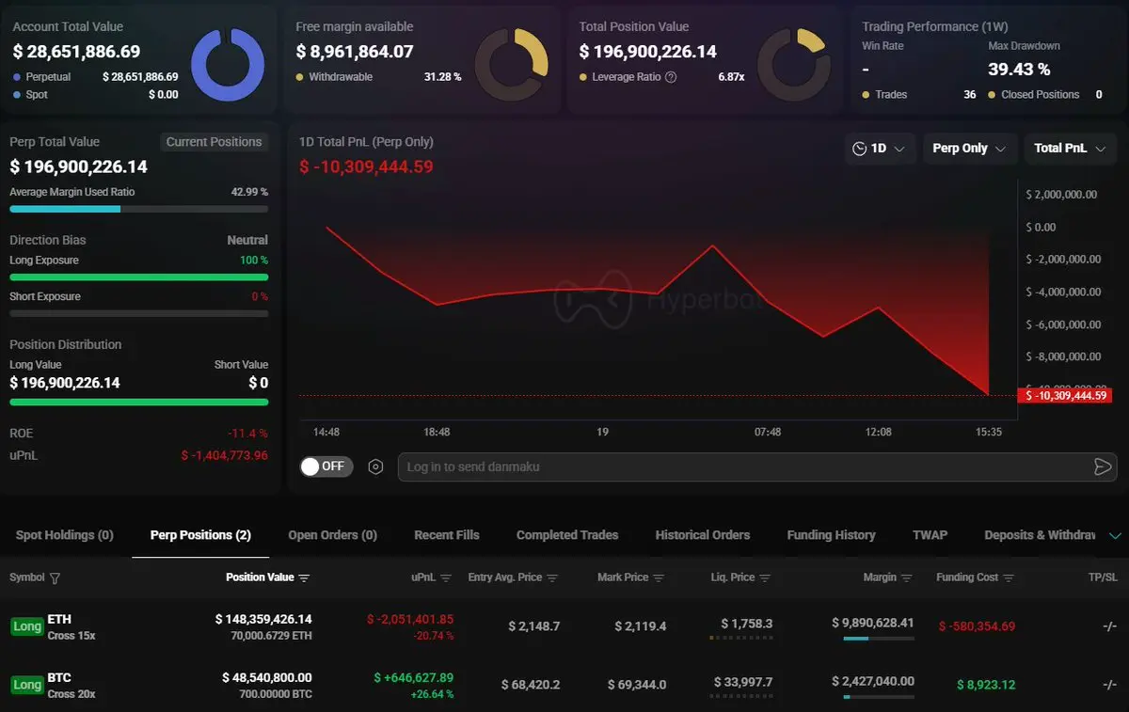Screen dimensions: 1129x712
Task: Click the ETH margin usage bar
Action: [x=878, y=639]
